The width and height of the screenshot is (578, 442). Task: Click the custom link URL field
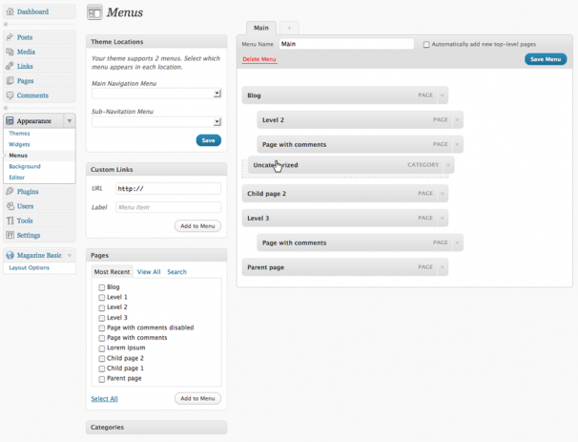point(169,188)
